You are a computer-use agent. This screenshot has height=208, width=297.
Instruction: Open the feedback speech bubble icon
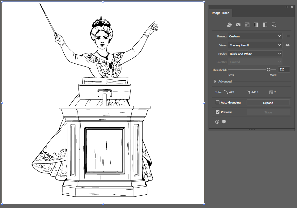tap(224, 122)
